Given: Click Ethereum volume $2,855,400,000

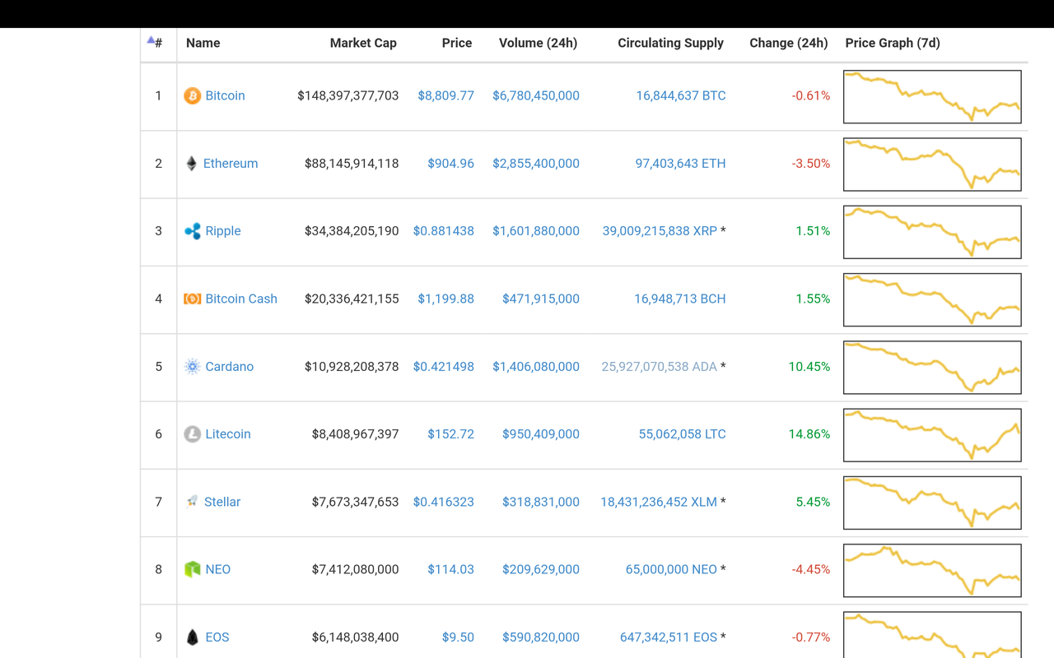Looking at the screenshot, I should (x=536, y=164).
